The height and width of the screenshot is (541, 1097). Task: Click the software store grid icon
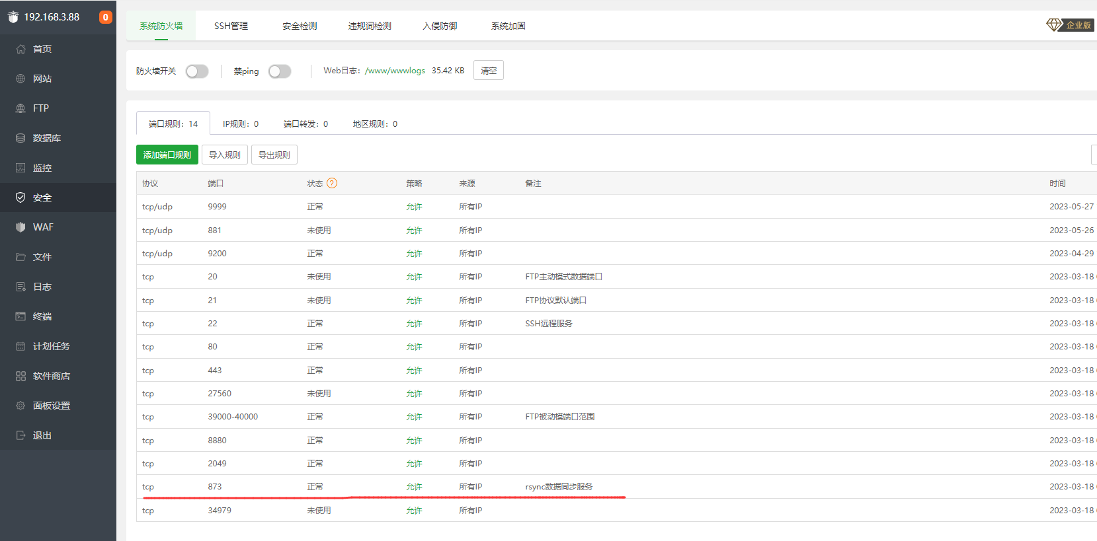click(20, 376)
